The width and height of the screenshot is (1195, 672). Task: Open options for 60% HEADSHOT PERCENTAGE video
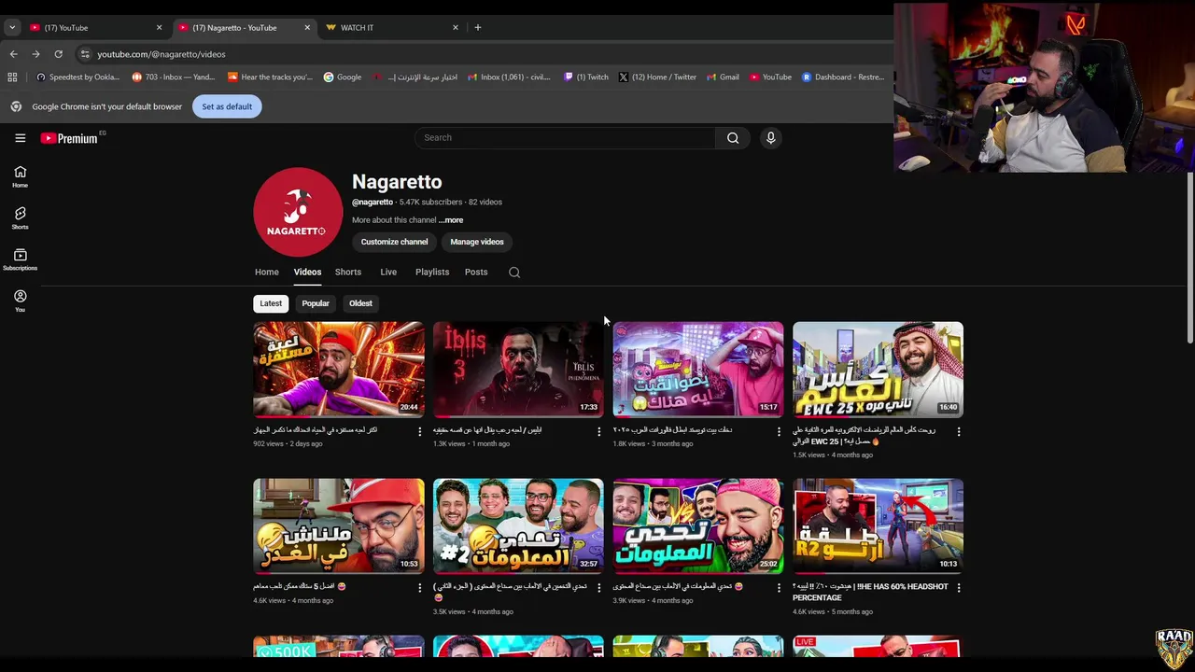click(959, 588)
